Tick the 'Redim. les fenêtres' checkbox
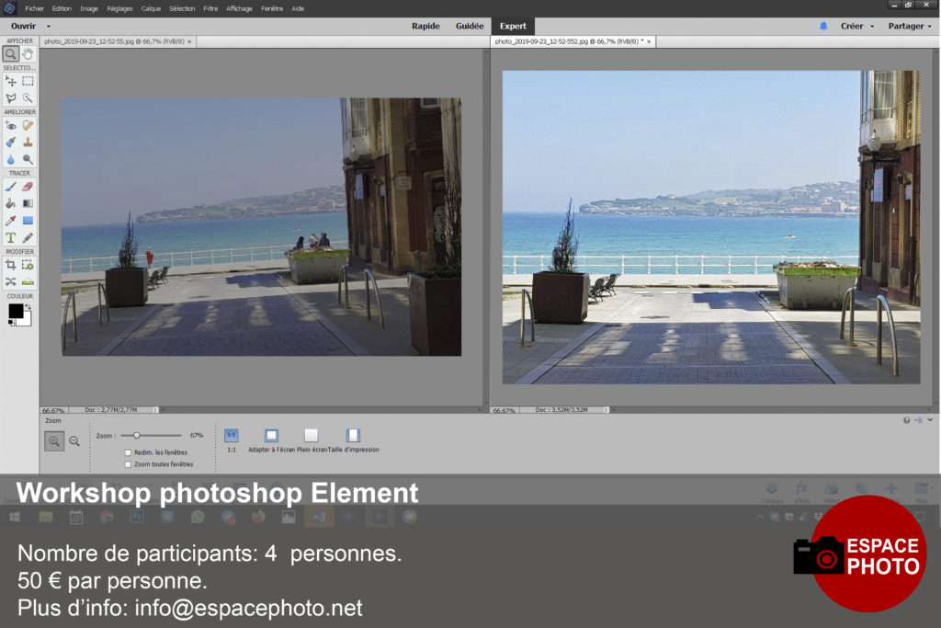 128,452
